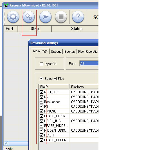Click the Download settings title bar
The image size is (144, 150).
click(64, 43)
